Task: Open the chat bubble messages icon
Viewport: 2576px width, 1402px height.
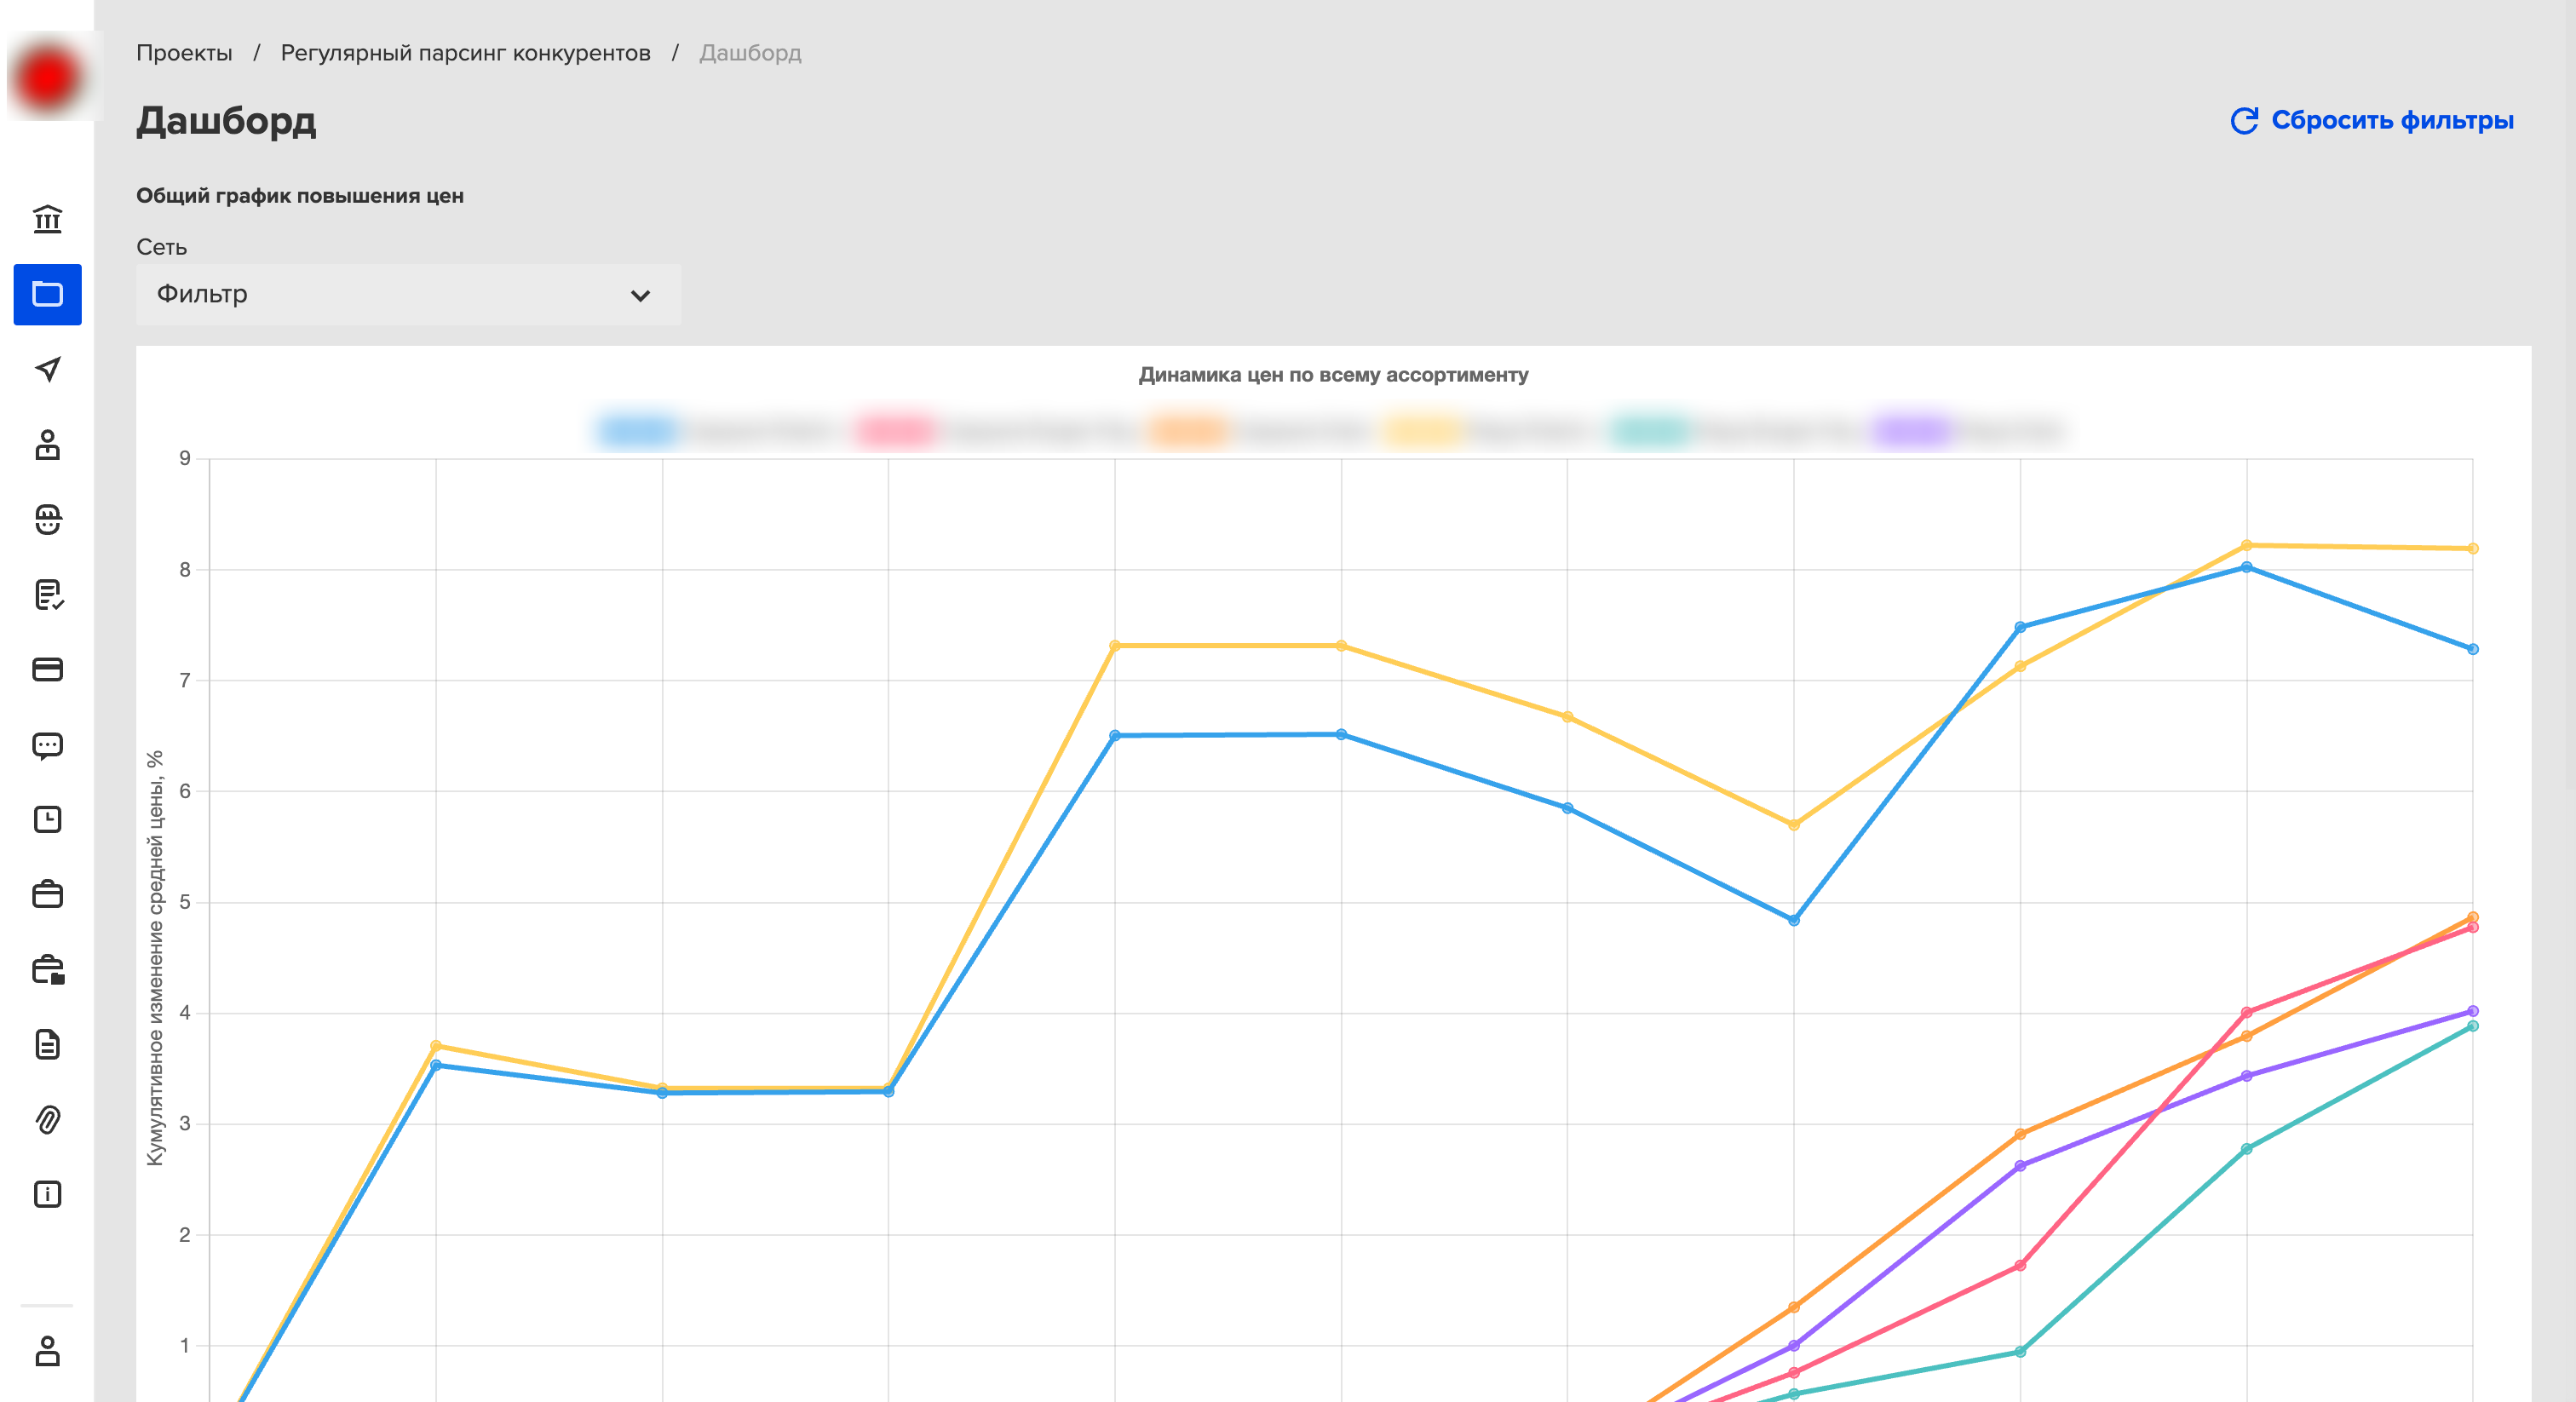Action: [47, 745]
